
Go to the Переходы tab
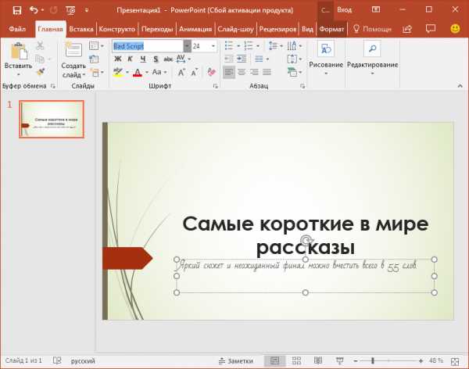(157, 29)
